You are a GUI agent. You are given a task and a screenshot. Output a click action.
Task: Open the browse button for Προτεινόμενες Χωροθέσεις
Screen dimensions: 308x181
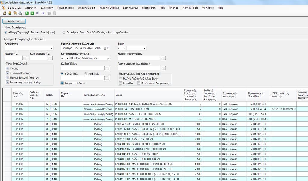click(163, 68)
